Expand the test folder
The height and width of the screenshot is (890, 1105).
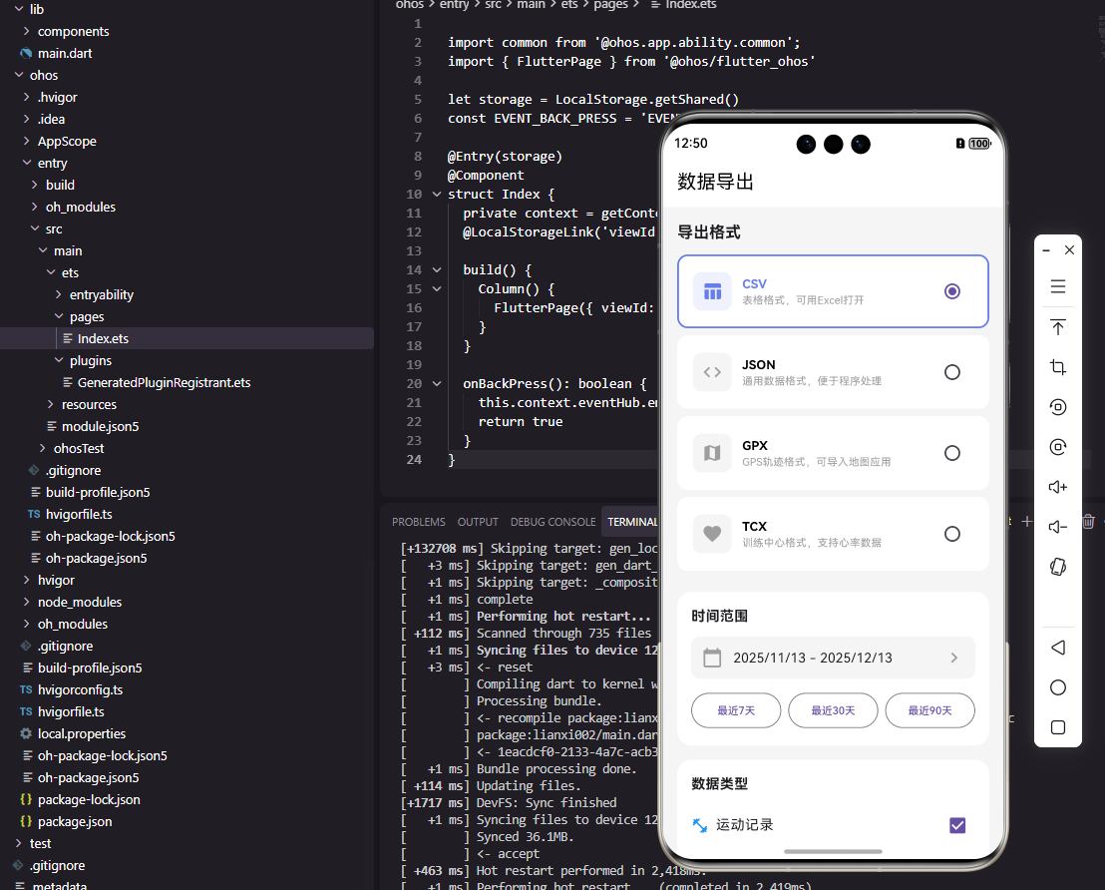(19, 843)
